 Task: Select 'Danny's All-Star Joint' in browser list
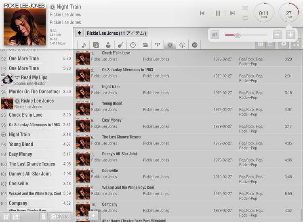coord(188,159)
